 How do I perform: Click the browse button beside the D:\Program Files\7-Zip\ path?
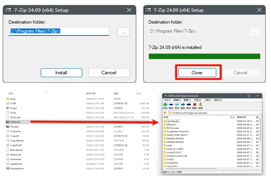tap(254, 32)
